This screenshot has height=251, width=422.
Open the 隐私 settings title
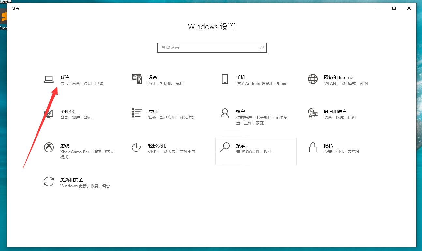coord(328,146)
